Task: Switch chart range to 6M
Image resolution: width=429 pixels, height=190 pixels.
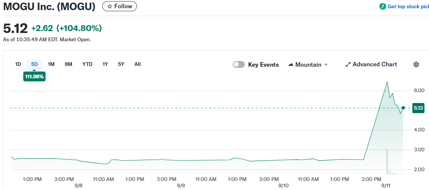Action: (x=68, y=64)
